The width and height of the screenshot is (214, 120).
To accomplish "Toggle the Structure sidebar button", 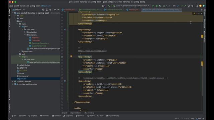I will (9, 108).
